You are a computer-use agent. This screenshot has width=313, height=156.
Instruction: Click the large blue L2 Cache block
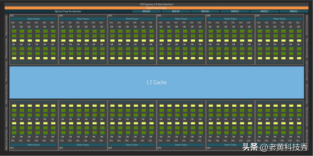[156, 82]
